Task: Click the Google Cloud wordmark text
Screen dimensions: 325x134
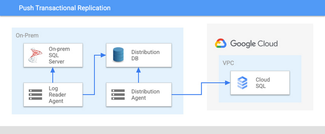Action: pos(254,44)
